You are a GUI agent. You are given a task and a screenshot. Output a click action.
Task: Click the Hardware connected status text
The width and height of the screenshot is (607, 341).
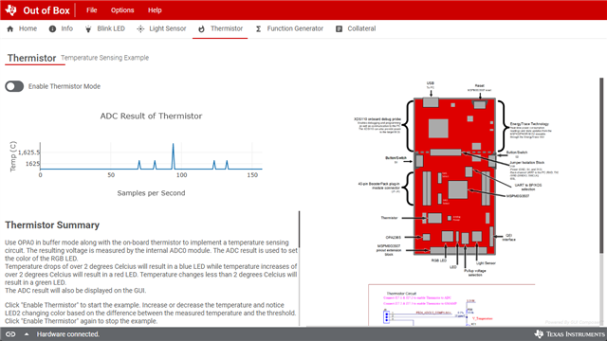(x=67, y=334)
